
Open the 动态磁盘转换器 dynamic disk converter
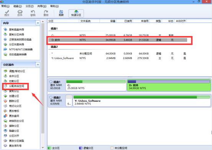[x=15, y=54]
